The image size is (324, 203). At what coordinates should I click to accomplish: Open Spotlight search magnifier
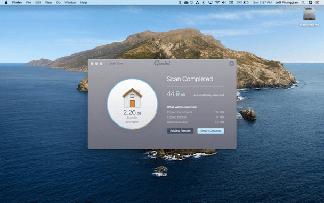click(x=303, y=3)
